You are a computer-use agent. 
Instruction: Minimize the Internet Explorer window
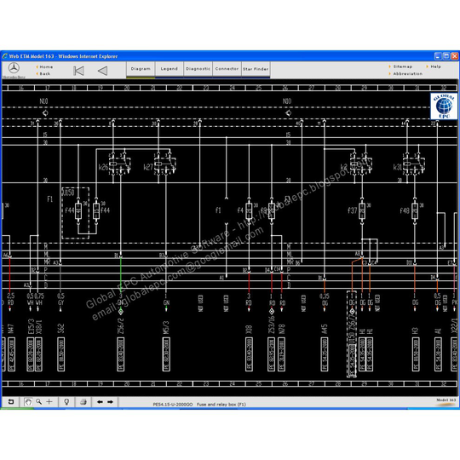pyautogui.click(x=438, y=55)
